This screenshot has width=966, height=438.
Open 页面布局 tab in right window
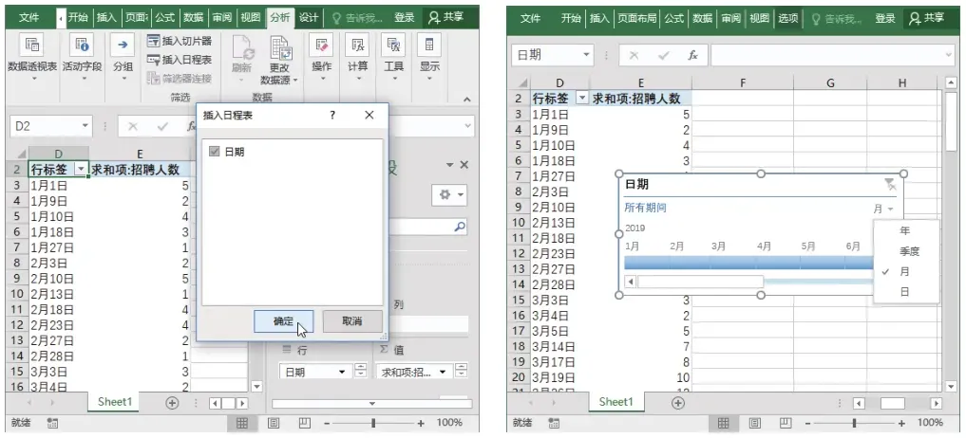(635, 18)
